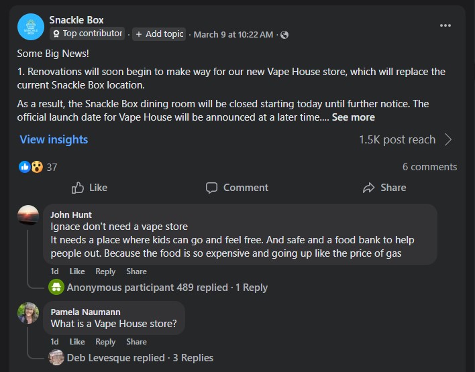
Task: Like the Snackle Box post
Action: pyautogui.click(x=89, y=188)
